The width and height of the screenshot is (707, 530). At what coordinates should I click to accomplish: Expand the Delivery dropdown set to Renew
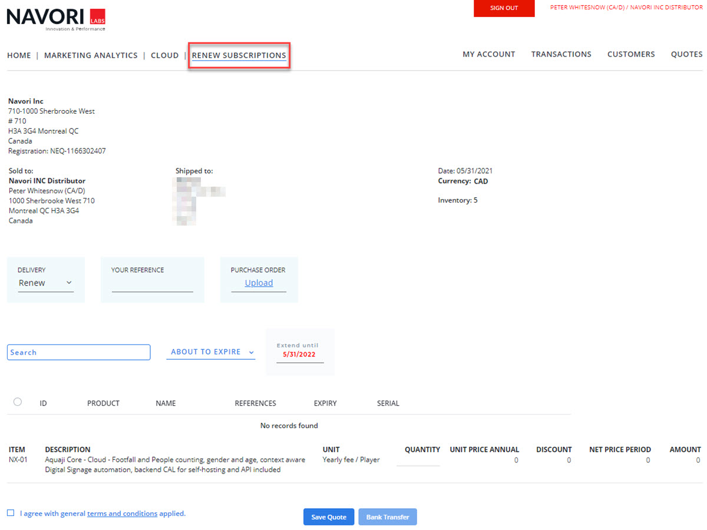click(45, 283)
